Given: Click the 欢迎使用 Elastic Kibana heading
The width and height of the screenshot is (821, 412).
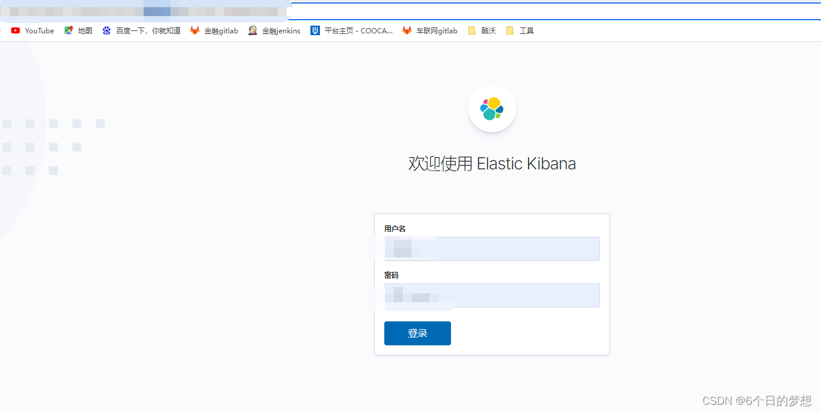Looking at the screenshot, I should click(x=492, y=163).
